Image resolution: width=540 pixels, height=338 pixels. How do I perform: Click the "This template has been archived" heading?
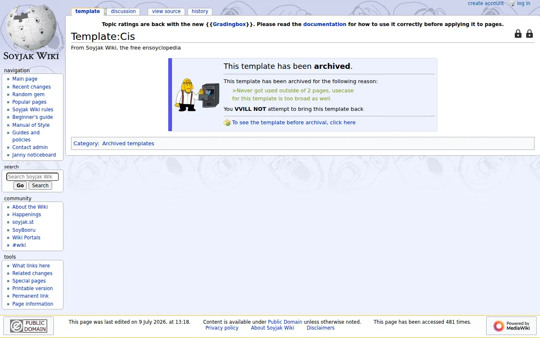click(x=288, y=66)
